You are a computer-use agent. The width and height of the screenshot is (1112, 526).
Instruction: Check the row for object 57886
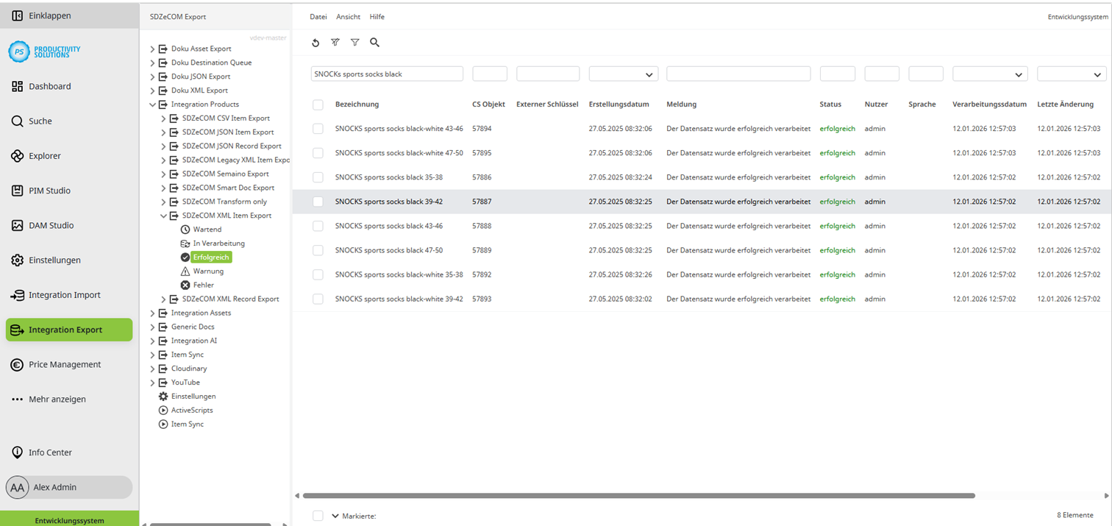(318, 177)
